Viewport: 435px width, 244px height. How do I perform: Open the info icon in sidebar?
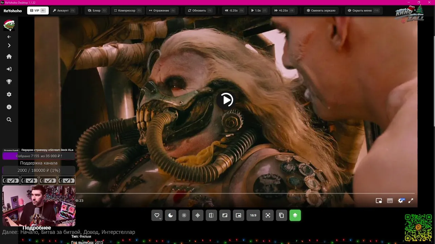(x=9, y=107)
